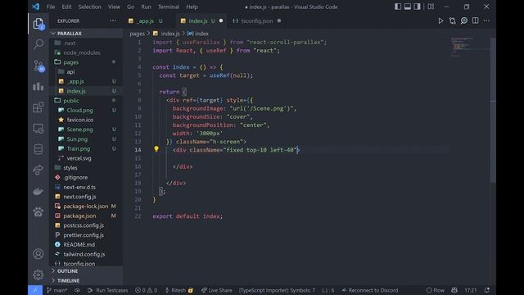524x295 pixels.
Task: Click the remote window indicator in status bar
Action: pyautogui.click(x=35, y=290)
